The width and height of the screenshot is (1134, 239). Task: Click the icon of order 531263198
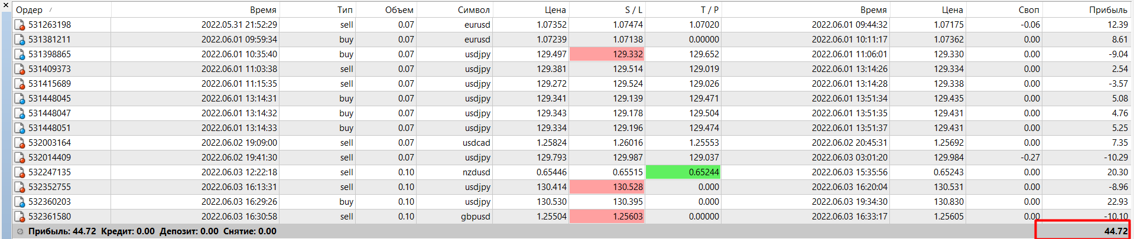click(x=20, y=25)
